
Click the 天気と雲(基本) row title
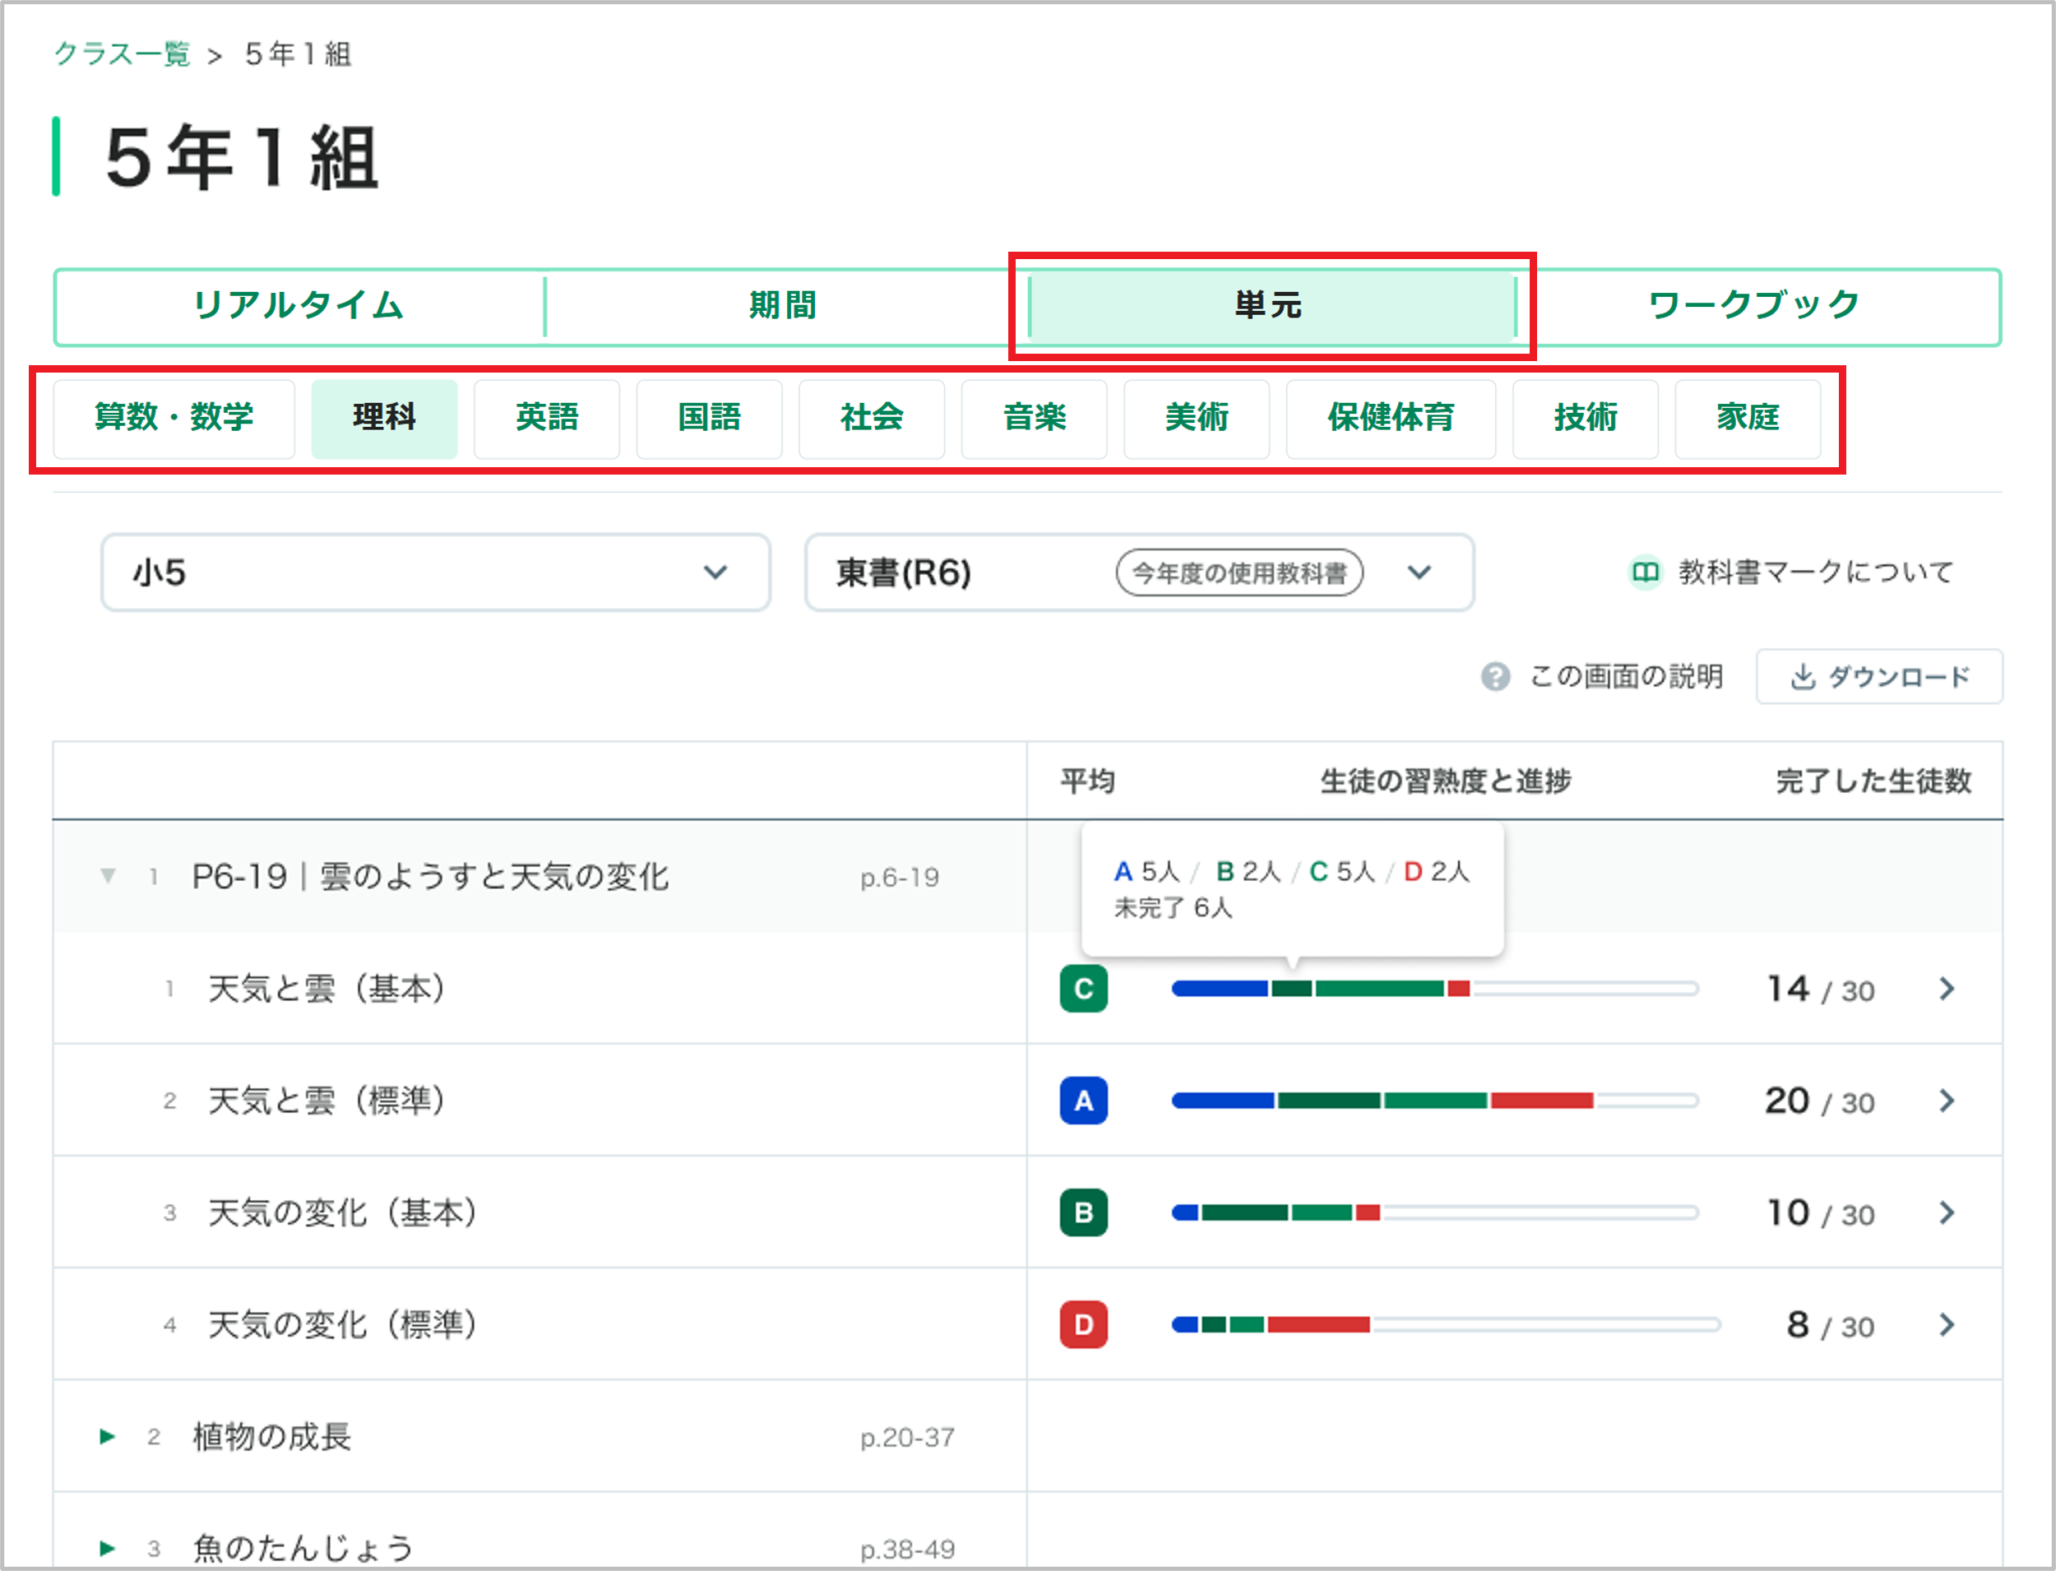(327, 989)
